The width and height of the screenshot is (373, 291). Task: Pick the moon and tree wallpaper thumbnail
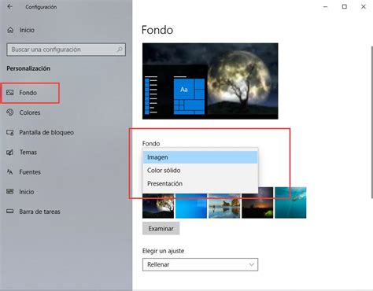158,206
